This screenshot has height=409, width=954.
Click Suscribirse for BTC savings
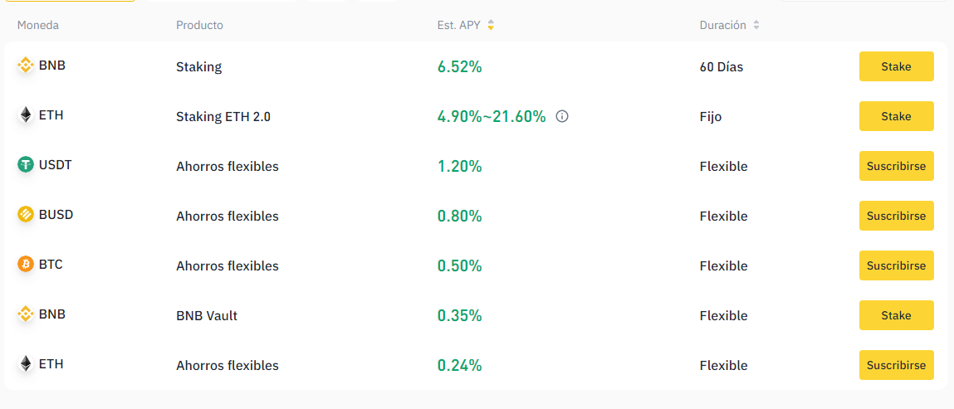tap(896, 265)
